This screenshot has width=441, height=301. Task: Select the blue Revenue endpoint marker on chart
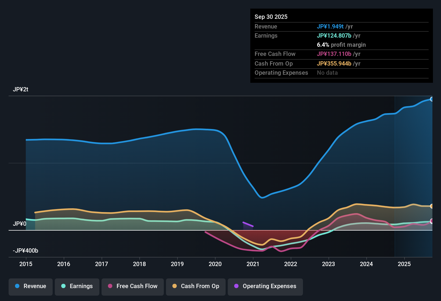pyautogui.click(x=432, y=99)
